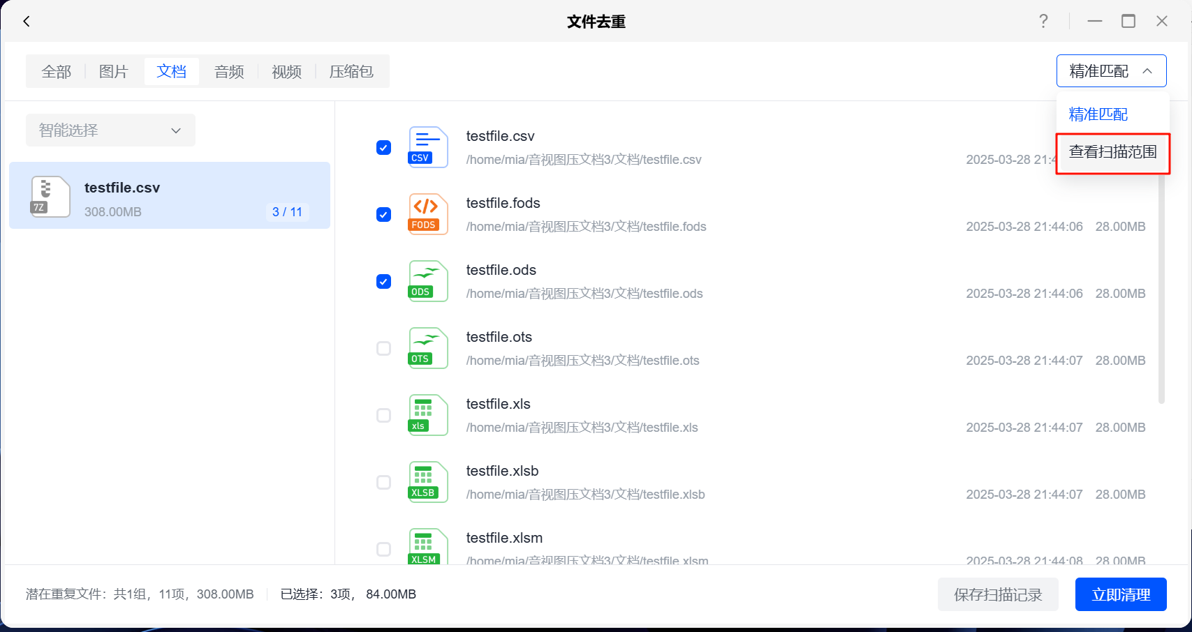Click the 7Z archive icon in sidebar

coord(50,197)
